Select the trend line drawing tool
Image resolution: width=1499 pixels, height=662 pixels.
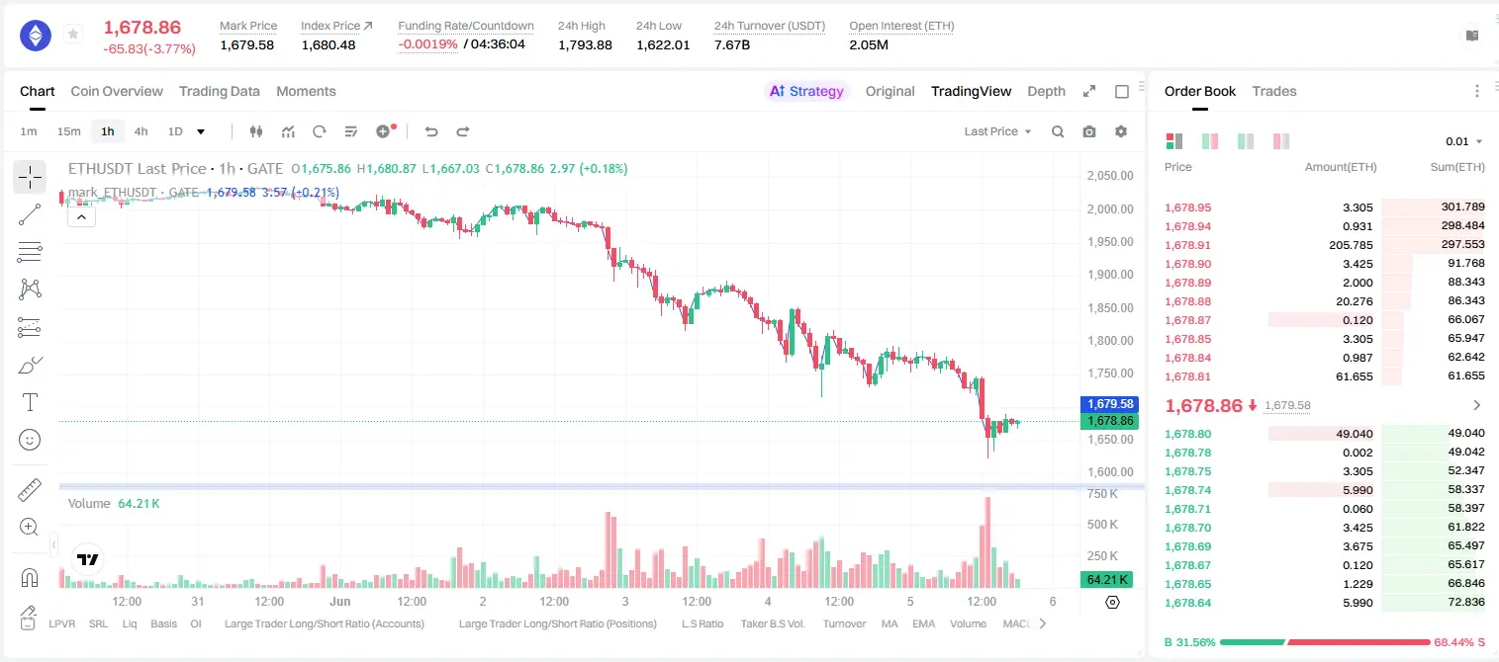pyautogui.click(x=30, y=214)
